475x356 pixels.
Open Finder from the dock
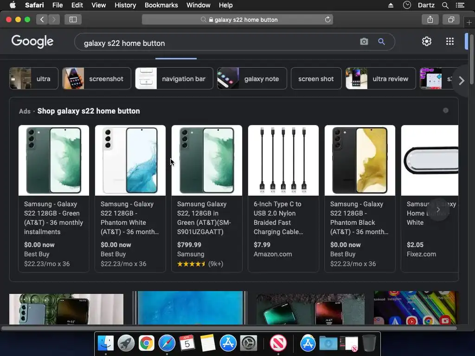(x=105, y=343)
